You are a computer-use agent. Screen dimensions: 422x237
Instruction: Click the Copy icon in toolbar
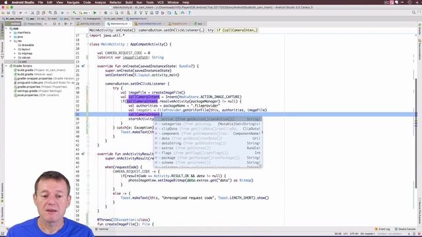(38, 13)
